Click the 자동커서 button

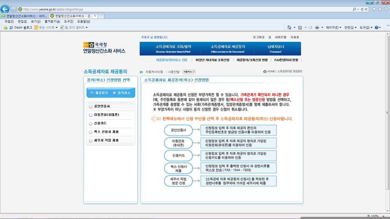click(189, 72)
